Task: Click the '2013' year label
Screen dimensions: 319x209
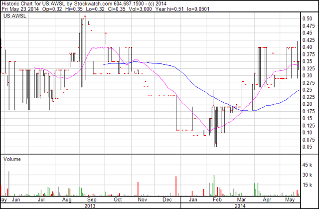Action: (90, 206)
